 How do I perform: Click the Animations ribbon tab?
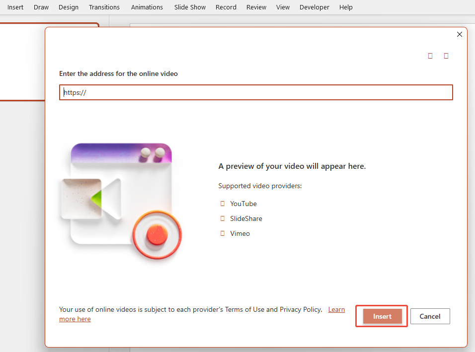pos(147,7)
